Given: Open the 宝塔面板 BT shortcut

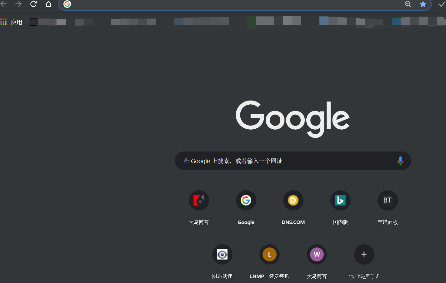Looking at the screenshot, I should [388, 200].
